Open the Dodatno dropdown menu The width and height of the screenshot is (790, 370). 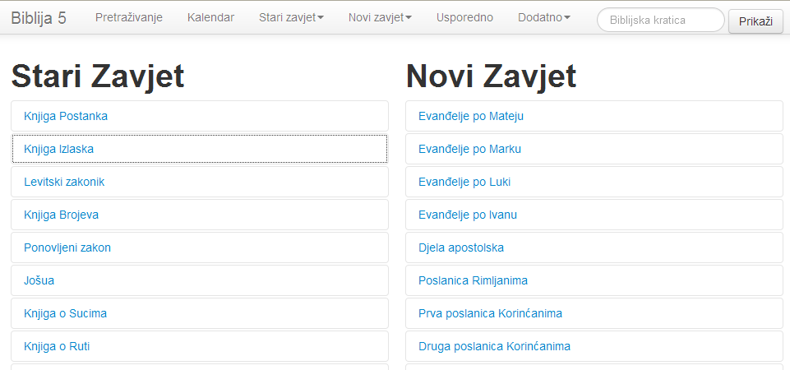[543, 18]
